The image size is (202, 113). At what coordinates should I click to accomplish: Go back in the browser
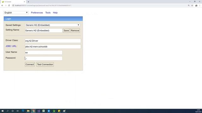pos(2,6)
